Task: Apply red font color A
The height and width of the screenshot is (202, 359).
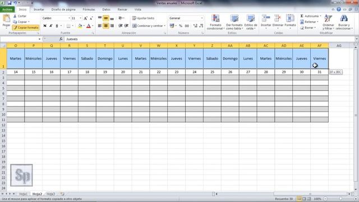Action: 89,26
